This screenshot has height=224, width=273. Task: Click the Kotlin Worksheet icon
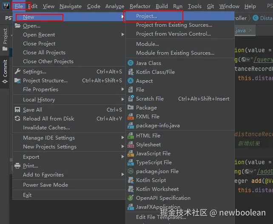click(131, 189)
